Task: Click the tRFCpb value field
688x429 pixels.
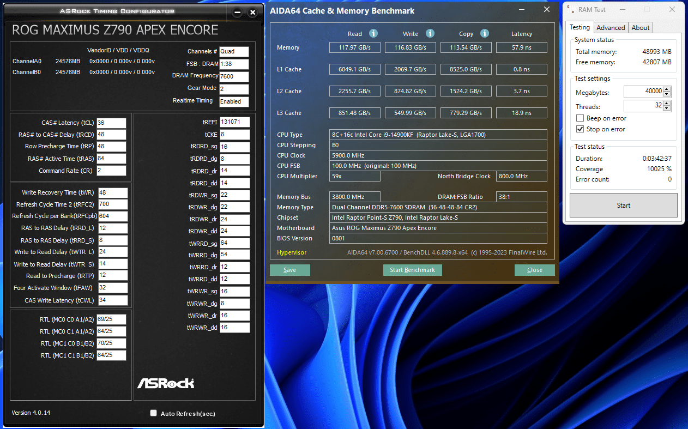Action: pyautogui.click(x=113, y=216)
